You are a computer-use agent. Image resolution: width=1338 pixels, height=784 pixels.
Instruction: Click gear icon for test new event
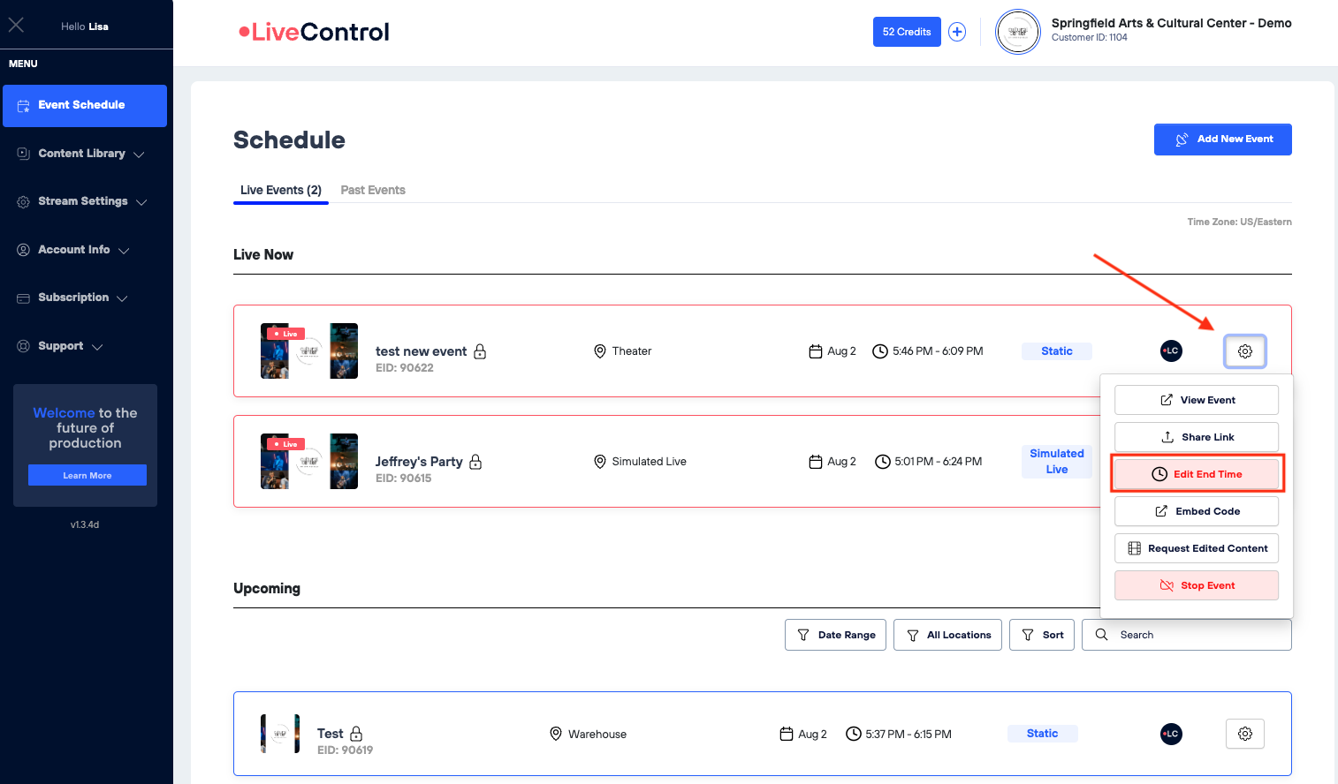(x=1244, y=351)
